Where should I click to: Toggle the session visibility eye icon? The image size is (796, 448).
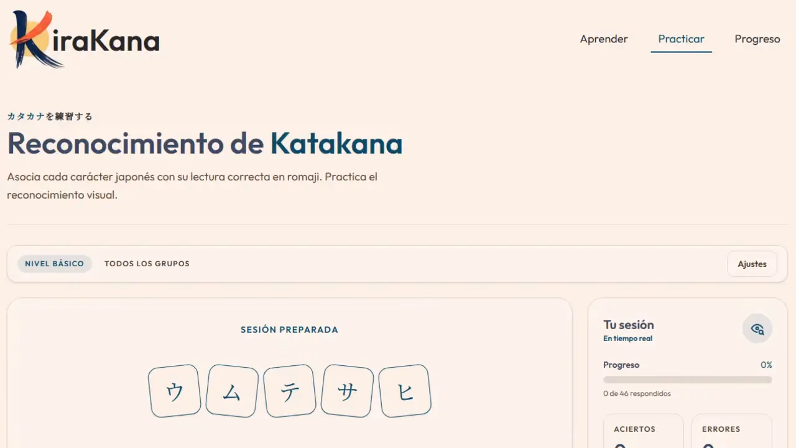(x=757, y=329)
